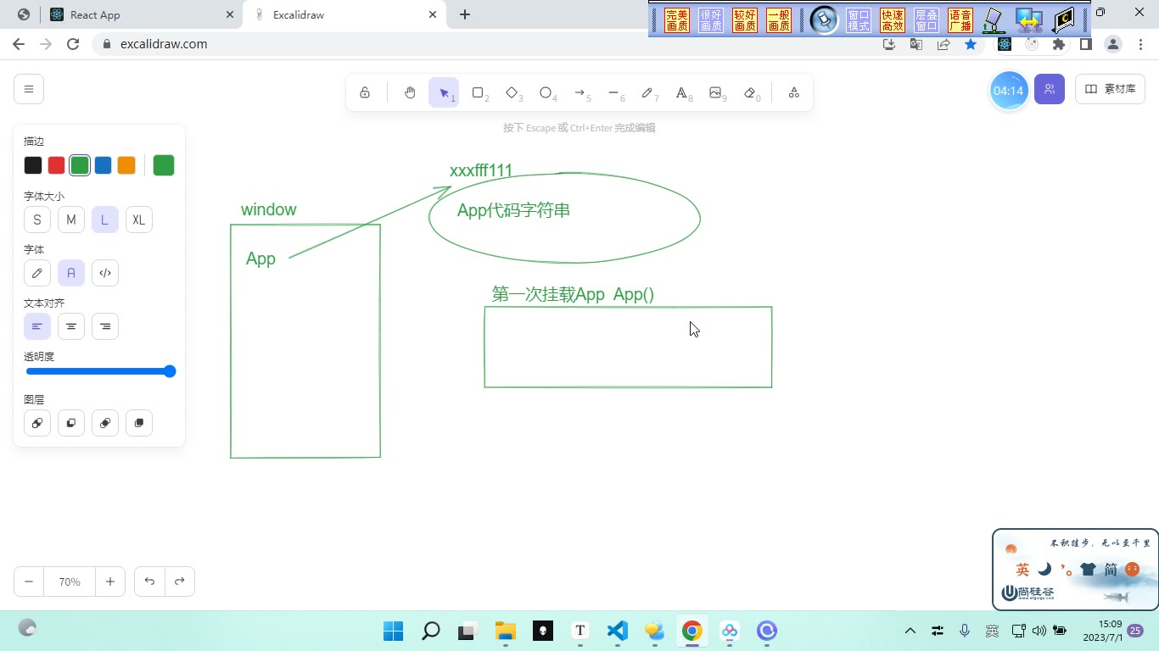Select the Diamond shape tool

[x=512, y=92]
